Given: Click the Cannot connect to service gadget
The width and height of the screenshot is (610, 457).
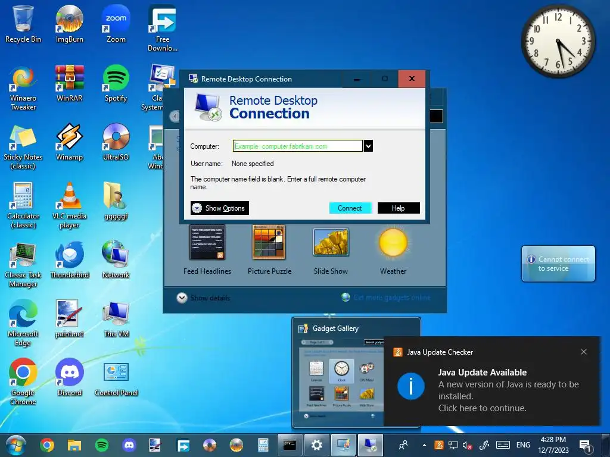Looking at the screenshot, I should pos(558,264).
